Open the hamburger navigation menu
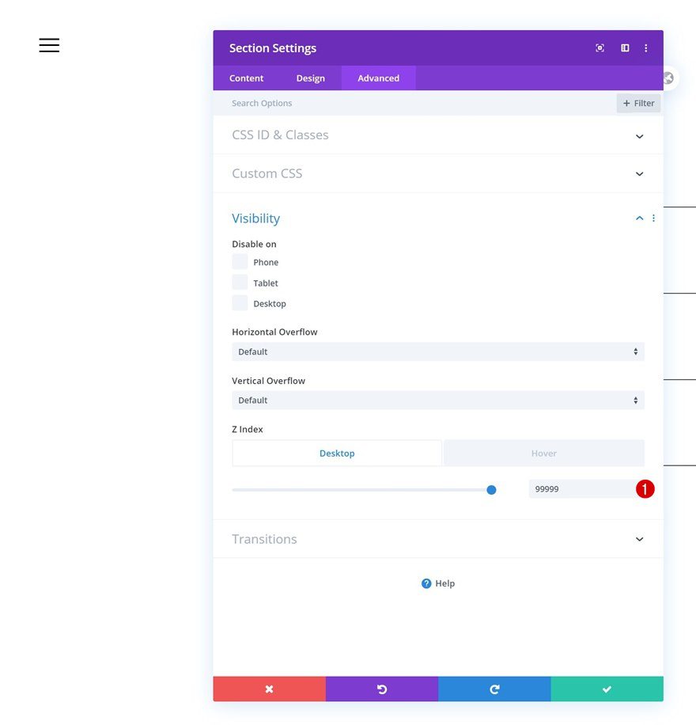Image resolution: width=696 pixels, height=725 pixels. pos(48,45)
